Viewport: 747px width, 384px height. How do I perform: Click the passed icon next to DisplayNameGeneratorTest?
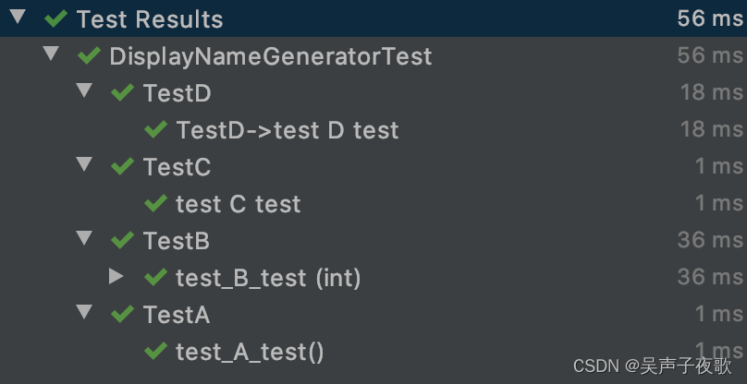[89, 56]
